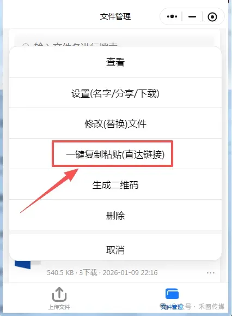Tap the capsule's minimize dash icon
Viewport: 232px width, 316px height.
click(192, 16)
